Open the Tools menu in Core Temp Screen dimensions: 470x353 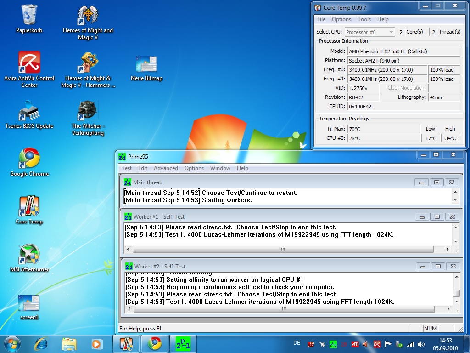pos(364,19)
